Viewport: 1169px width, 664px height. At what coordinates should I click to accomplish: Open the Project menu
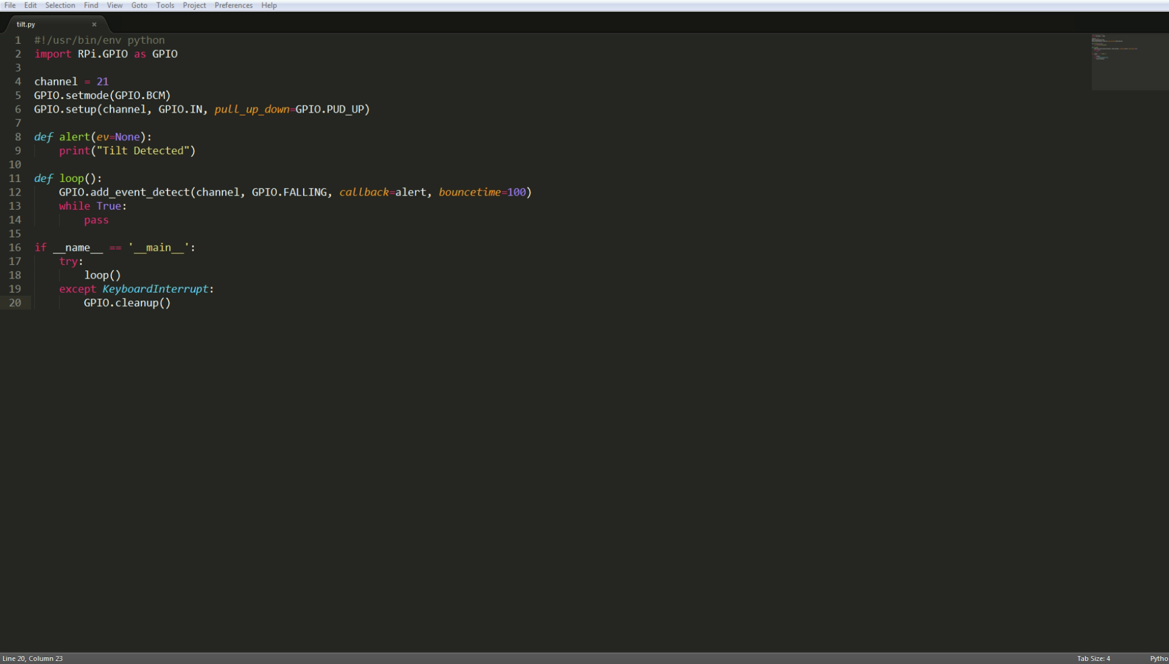[194, 5]
